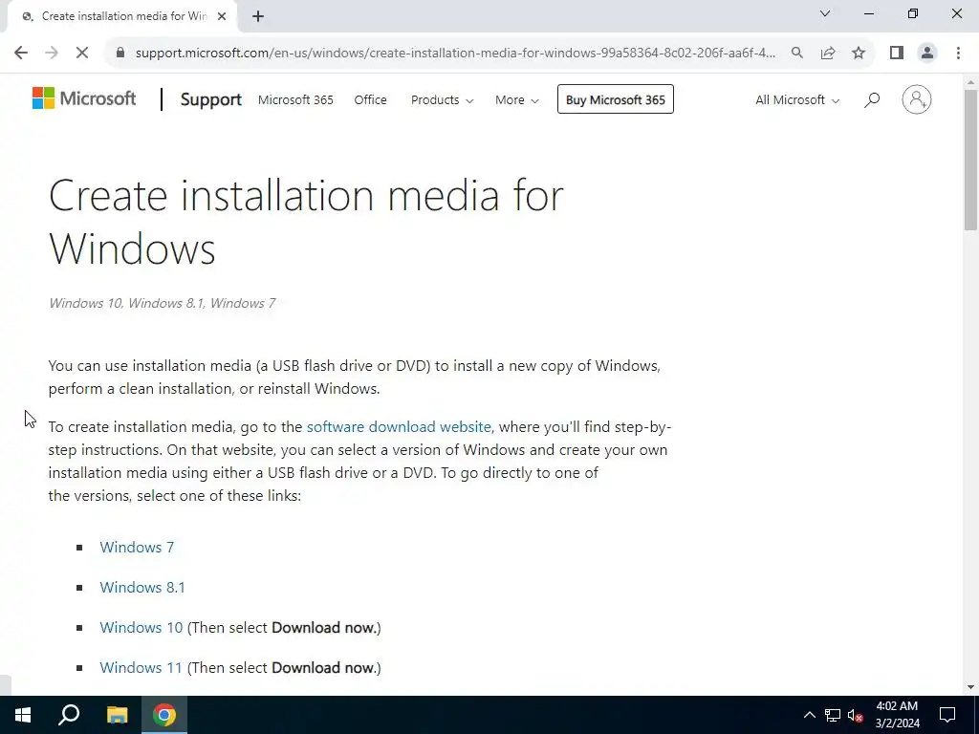This screenshot has height=734, width=979.
Task: Stop the page loading
Action: tap(82, 54)
